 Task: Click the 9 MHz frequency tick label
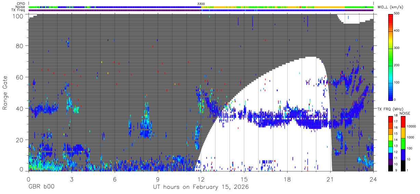396,170
